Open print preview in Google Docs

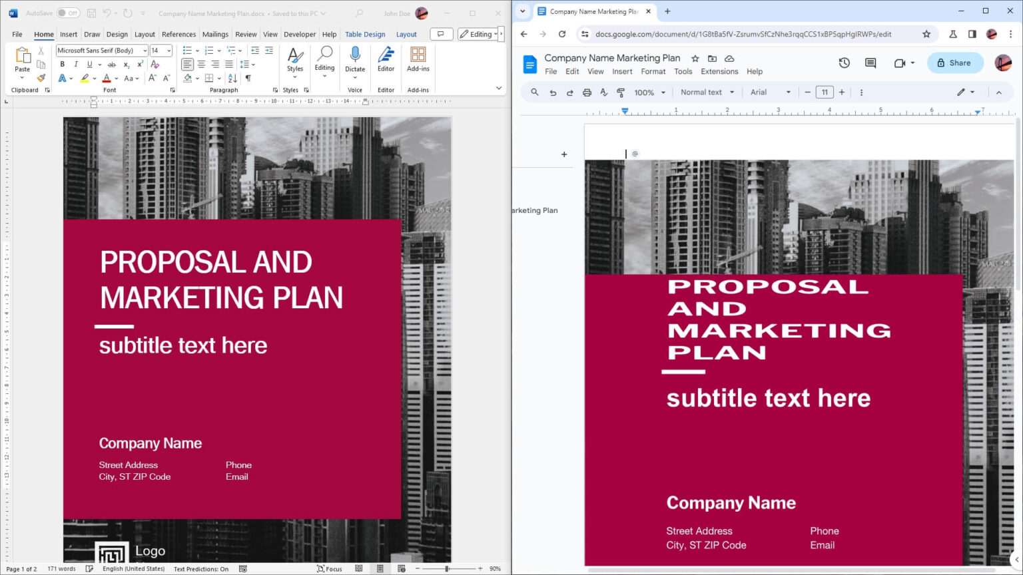587,93
